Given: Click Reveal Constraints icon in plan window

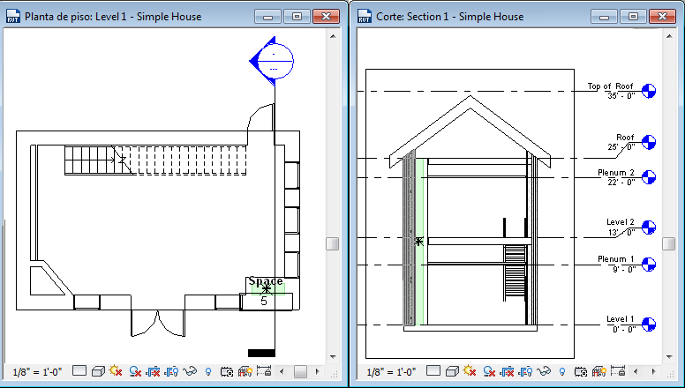Looking at the screenshot, I should 264,371.
